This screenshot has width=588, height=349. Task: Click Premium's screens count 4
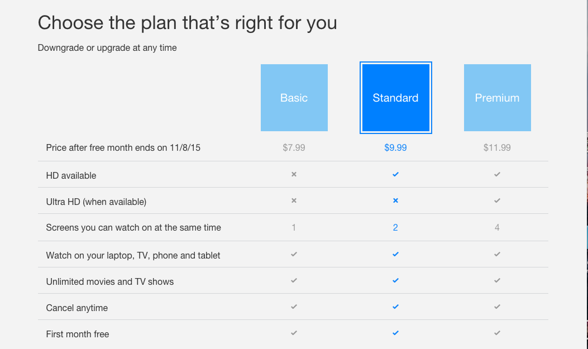[x=497, y=227]
